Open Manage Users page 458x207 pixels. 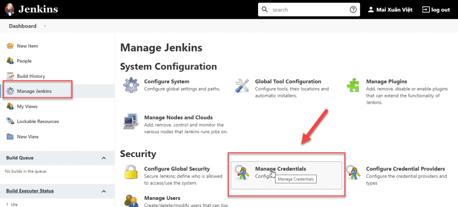[x=162, y=198]
